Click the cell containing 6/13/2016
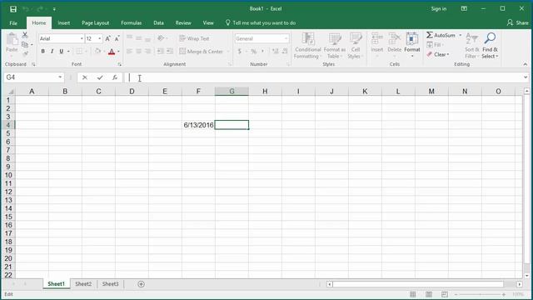 coord(198,125)
